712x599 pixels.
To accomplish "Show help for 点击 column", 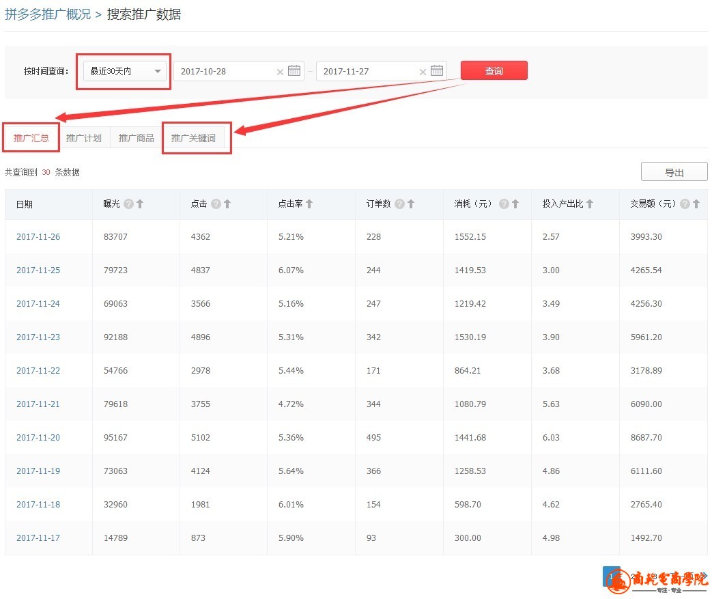I will (x=216, y=204).
